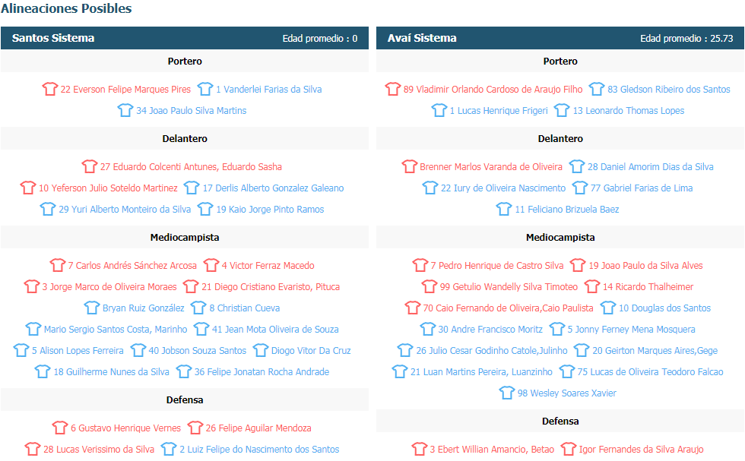The image size is (745, 461).
Task: Open Jonny Ferney Mena Mosquera link
Action: [x=632, y=330]
